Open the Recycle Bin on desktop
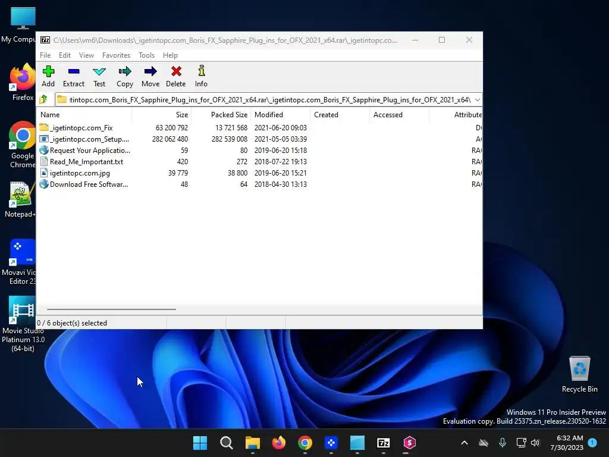The width and height of the screenshot is (609, 457). (x=579, y=374)
